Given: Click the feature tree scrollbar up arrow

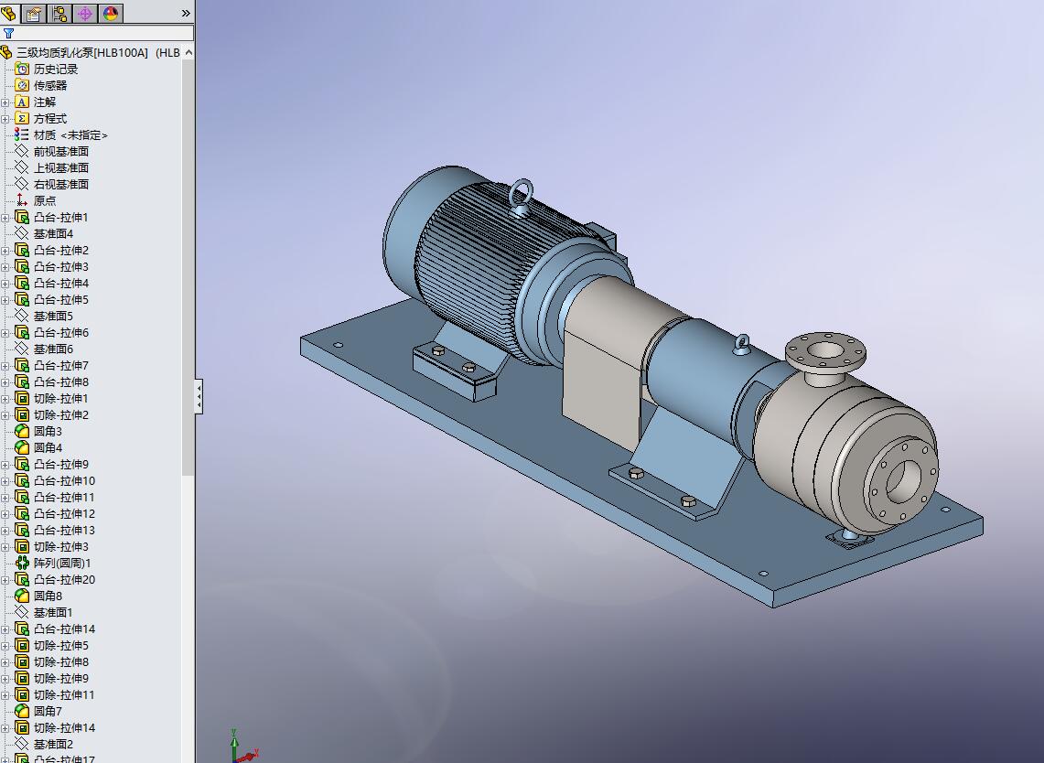Looking at the screenshot, I should (188, 52).
